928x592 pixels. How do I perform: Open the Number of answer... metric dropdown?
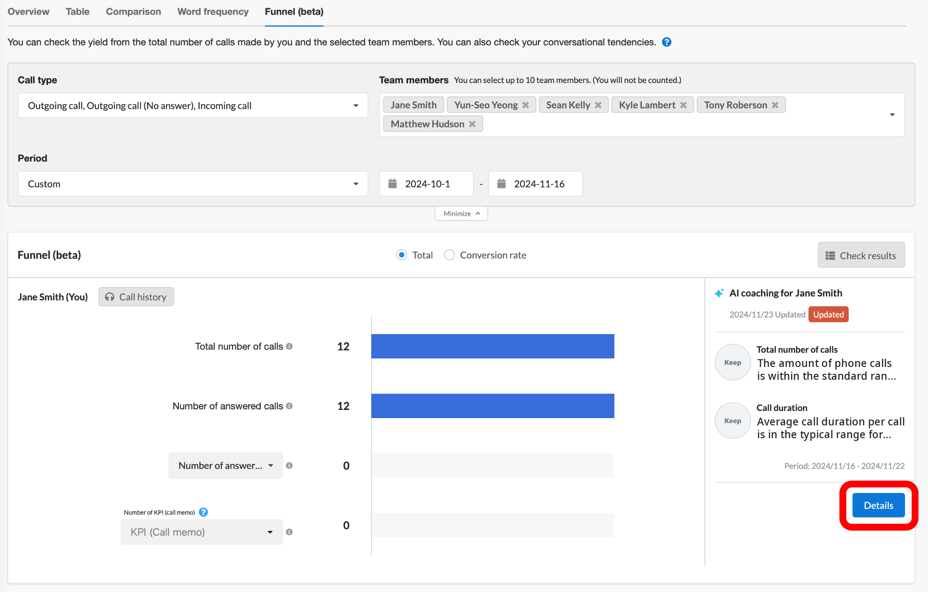[225, 466]
